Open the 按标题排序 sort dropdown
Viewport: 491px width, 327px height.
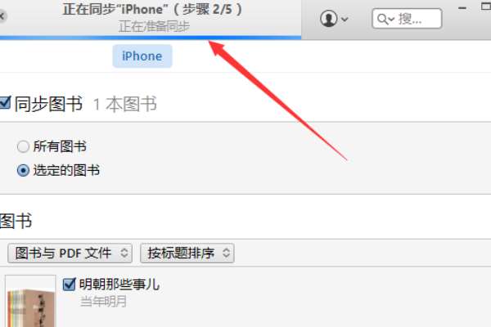click(x=187, y=253)
